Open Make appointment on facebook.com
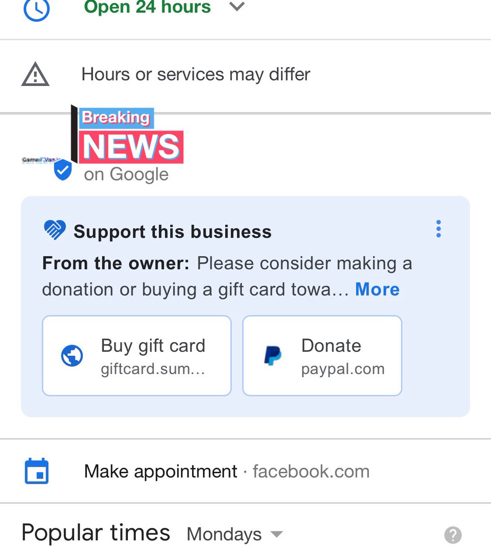This screenshot has width=491, height=546. 227,471
